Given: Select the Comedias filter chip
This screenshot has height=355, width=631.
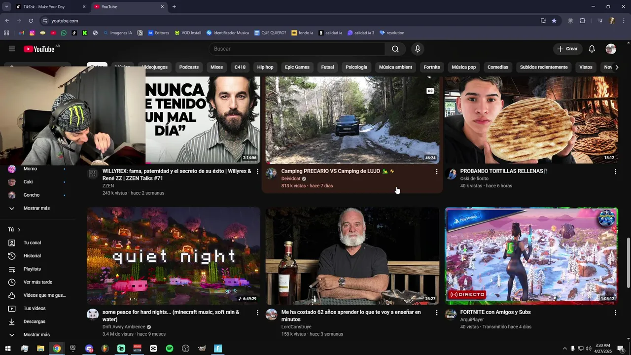Looking at the screenshot, I should click(498, 67).
